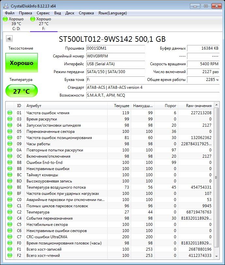Select attribute name Частота ошибок чтения
Viewport: 225px width, 265px height.
pos(48,113)
